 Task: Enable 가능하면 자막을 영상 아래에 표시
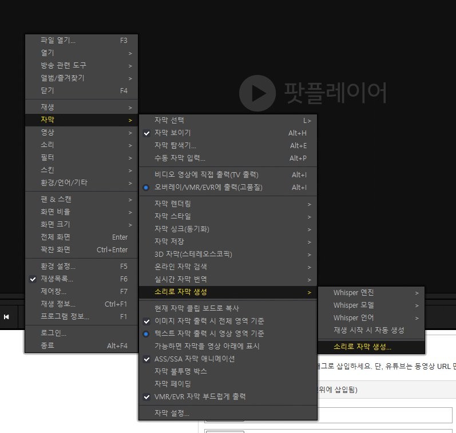pyautogui.click(x=228, y=346)
